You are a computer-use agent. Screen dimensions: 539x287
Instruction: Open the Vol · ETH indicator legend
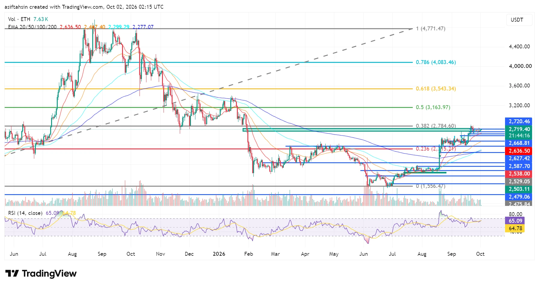(x=19, y=19)
